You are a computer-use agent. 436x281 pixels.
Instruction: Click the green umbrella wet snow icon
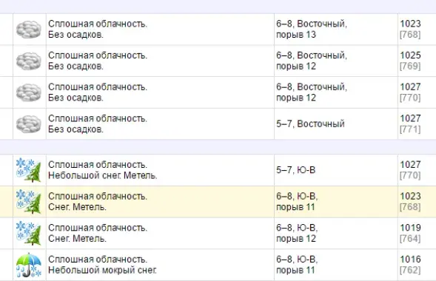click(x=29, y=265)
